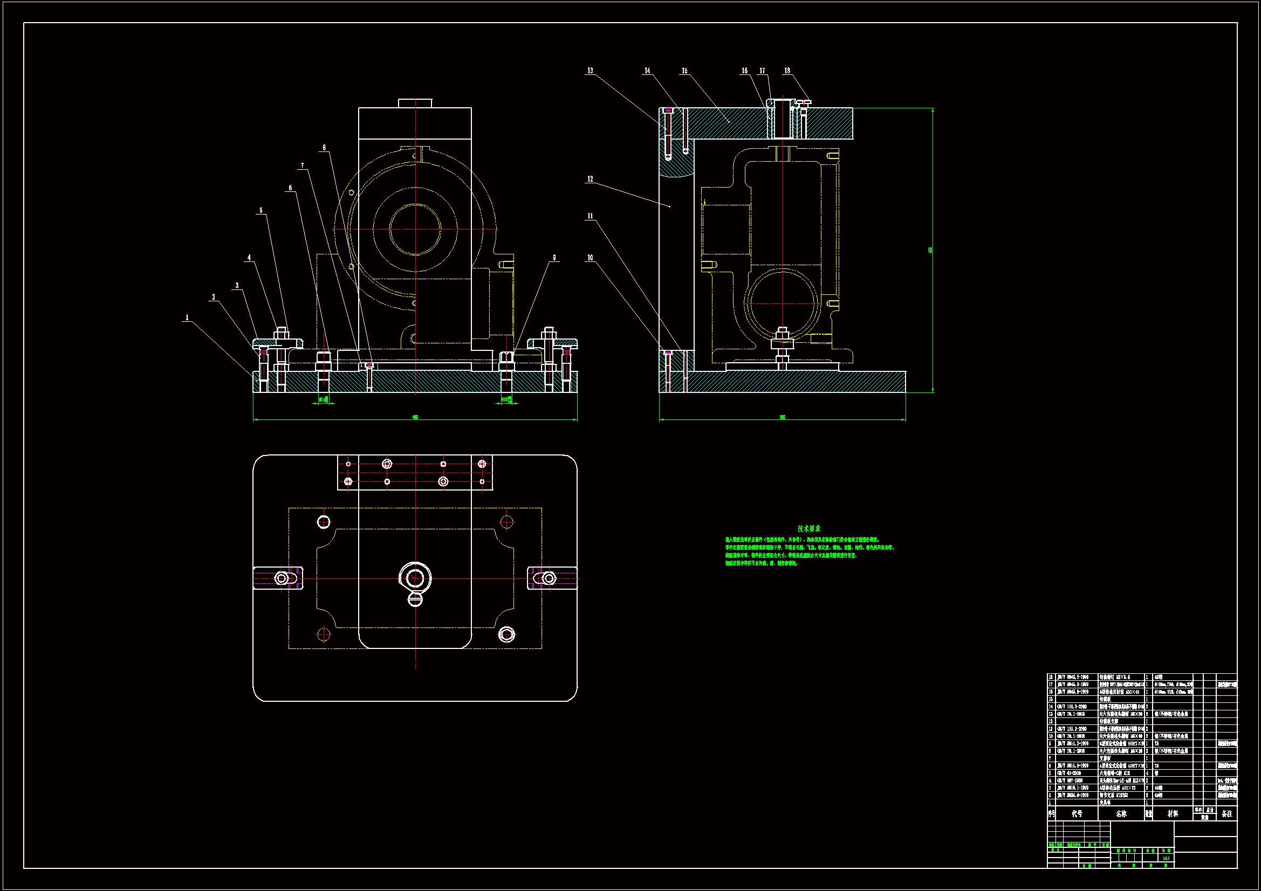Select the 名称 column header
Viewport: 1261px width, 891px height.
(x=1121, y=813)
